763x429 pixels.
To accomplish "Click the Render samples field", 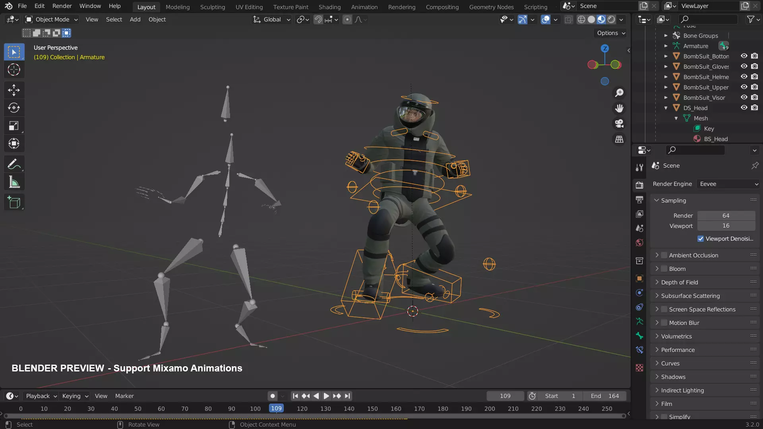I will [x=726, y=216].
